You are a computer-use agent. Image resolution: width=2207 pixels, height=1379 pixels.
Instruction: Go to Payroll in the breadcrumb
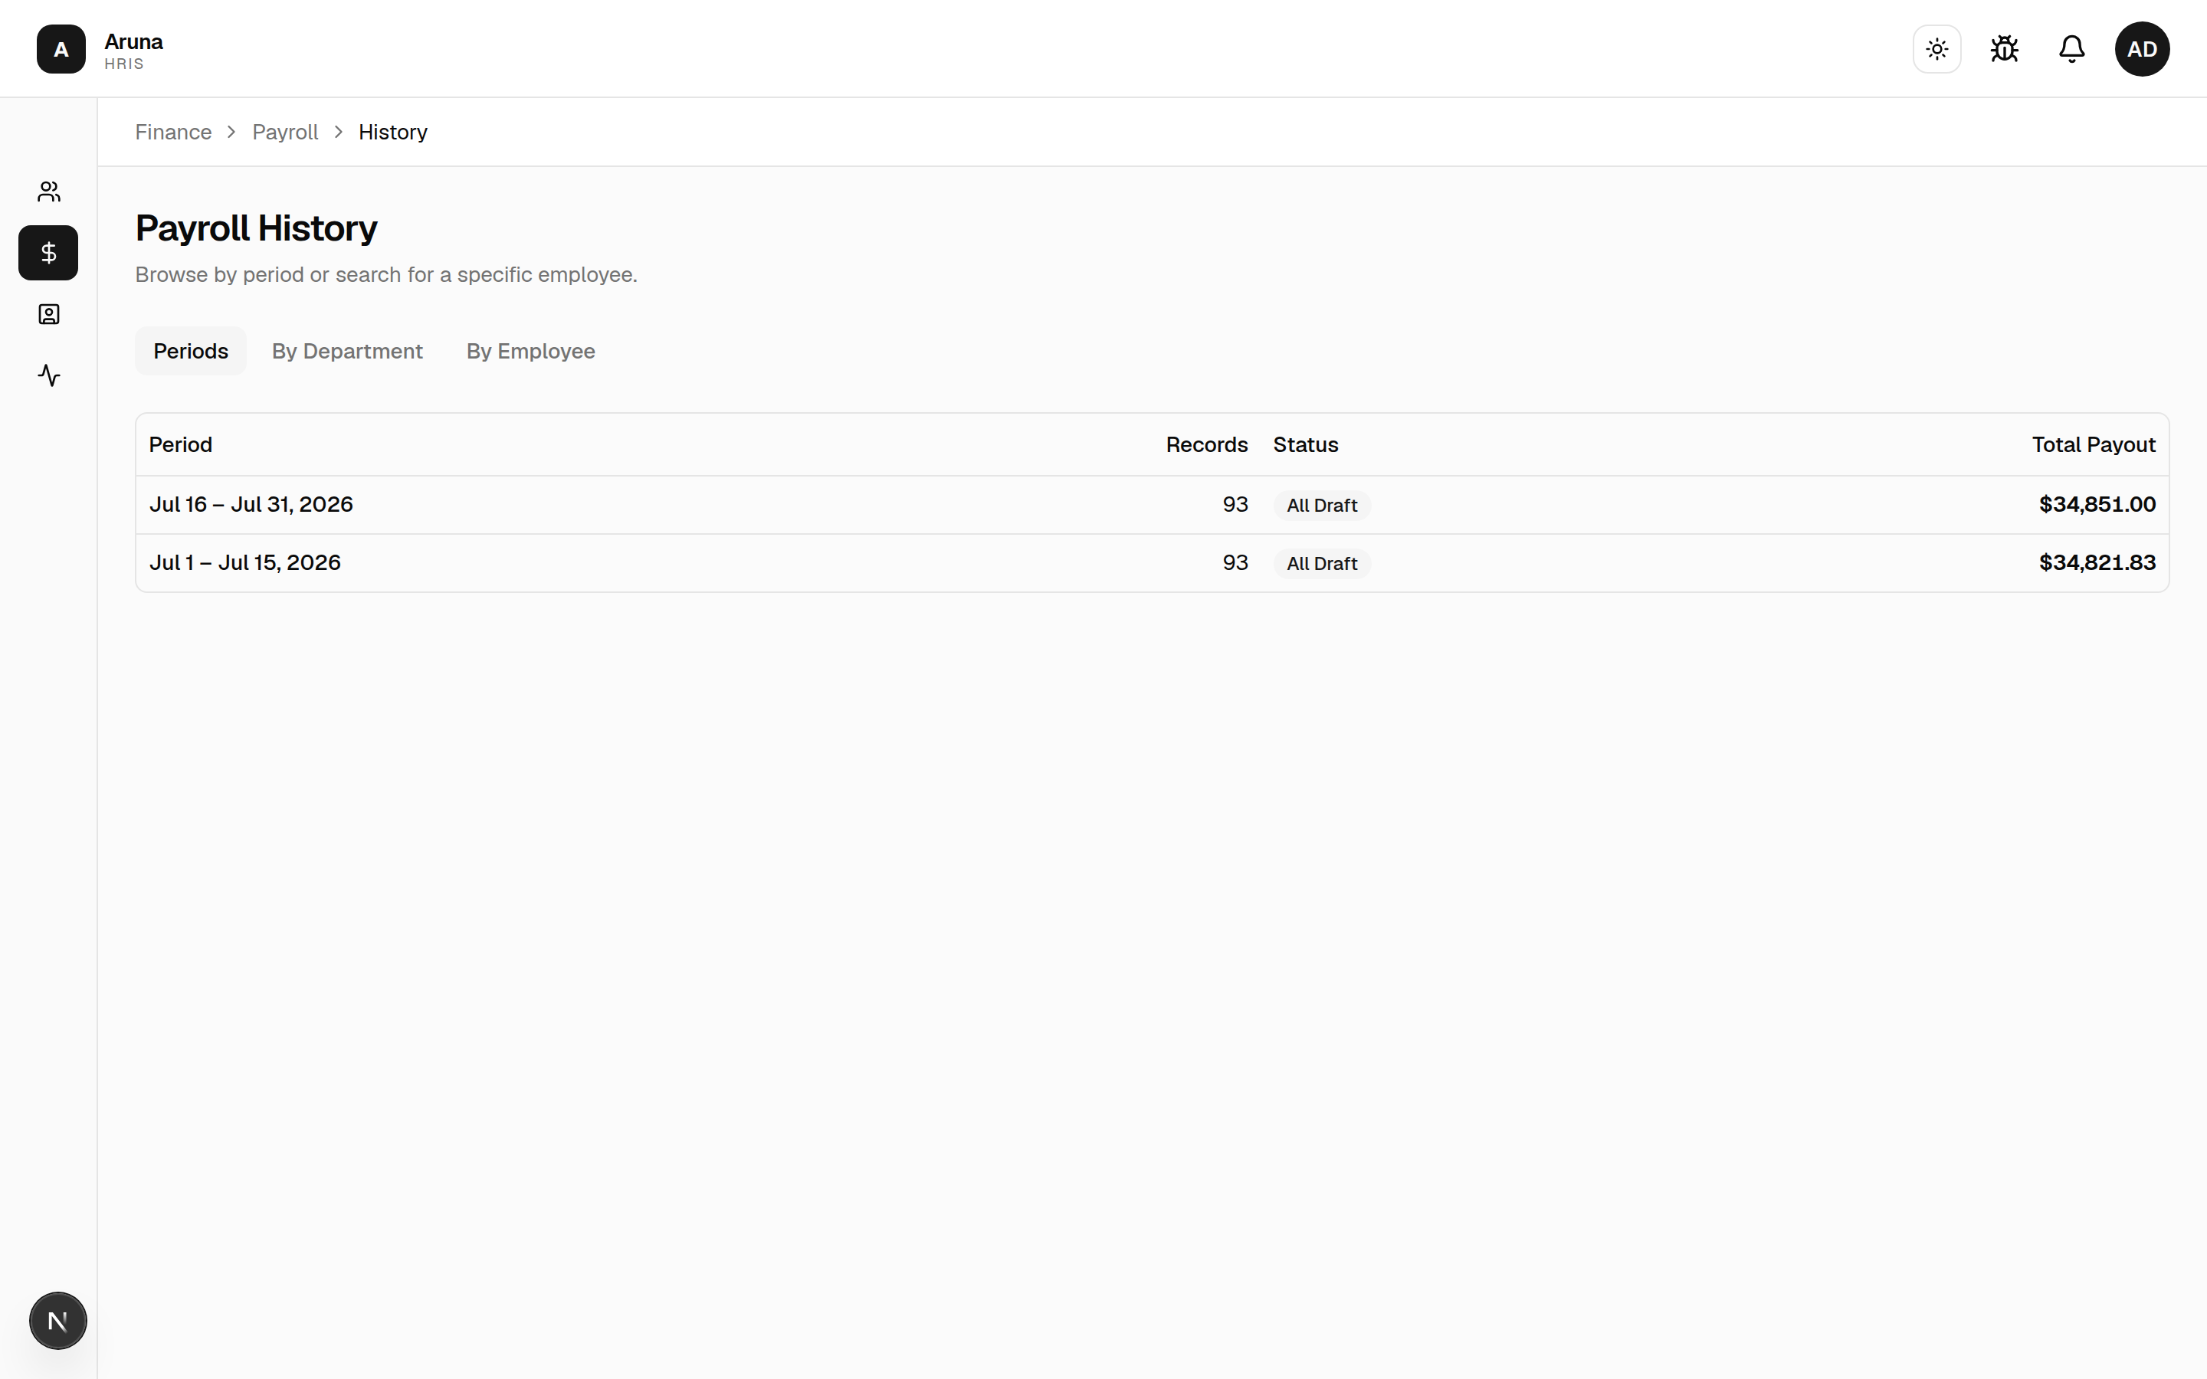click(x=285, y=133)
